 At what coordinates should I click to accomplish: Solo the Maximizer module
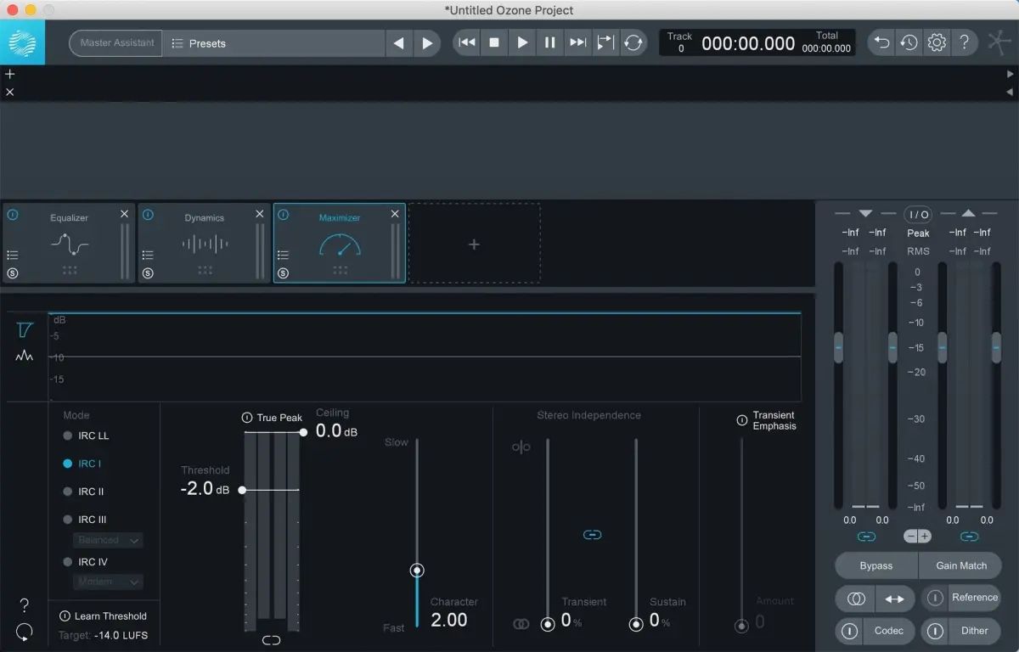(283, 273)
